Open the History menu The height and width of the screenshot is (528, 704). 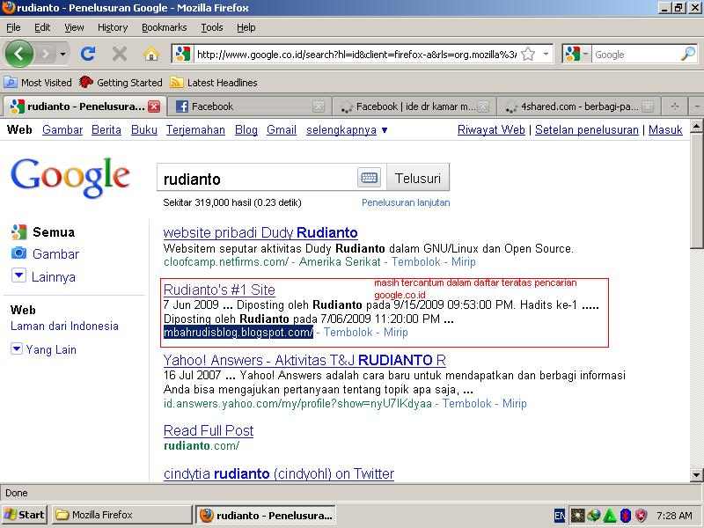pyautogui.click(x=113, y=27)
